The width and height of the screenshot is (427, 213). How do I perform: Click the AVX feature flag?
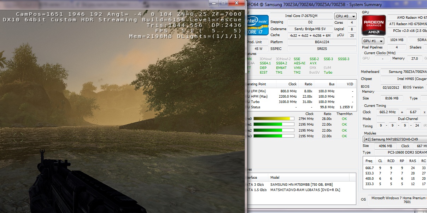click(313, 63)
